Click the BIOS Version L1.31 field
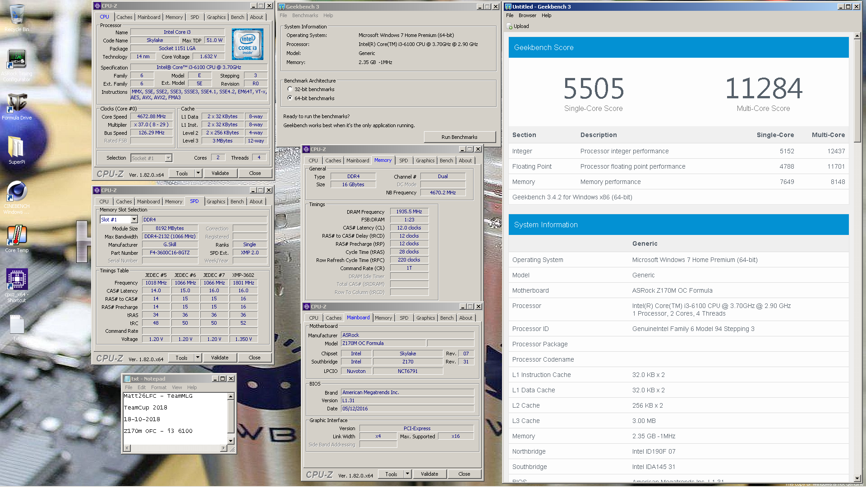This screenshot has height=487, width=866. tap(407, 400)
